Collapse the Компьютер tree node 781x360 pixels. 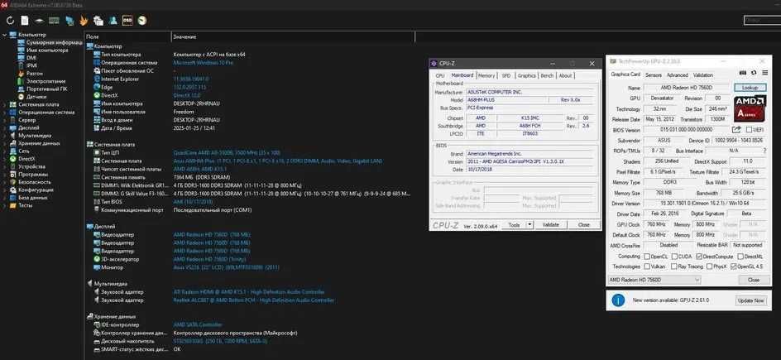click(x=4, y=35)
